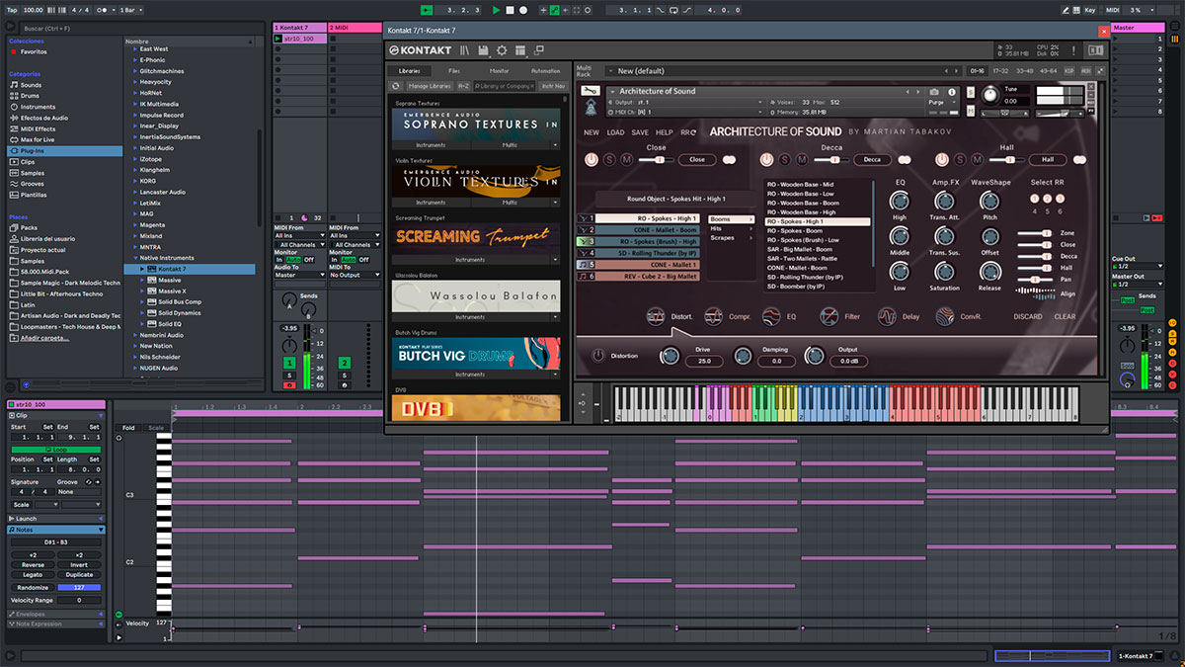Screen dimensions: 1185x667
Task: Open Kontakt library browser icon
Action: [464, 50]
